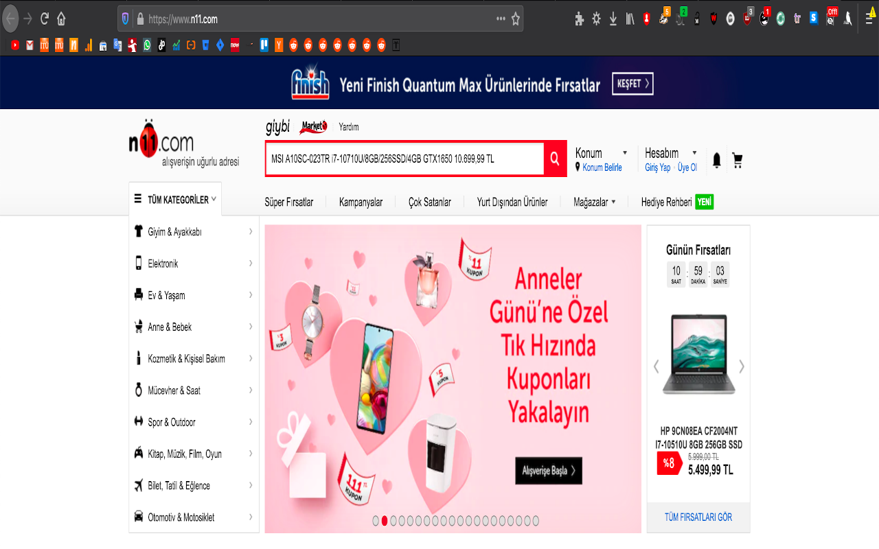Open the WhatsApp bookmark

[x=147, y=45]
